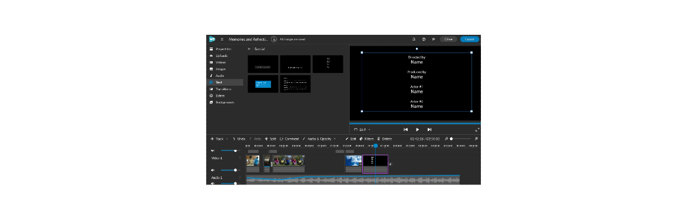Mute the top track speaker icon
Screen dimensions: 687x221
[213, 150]
